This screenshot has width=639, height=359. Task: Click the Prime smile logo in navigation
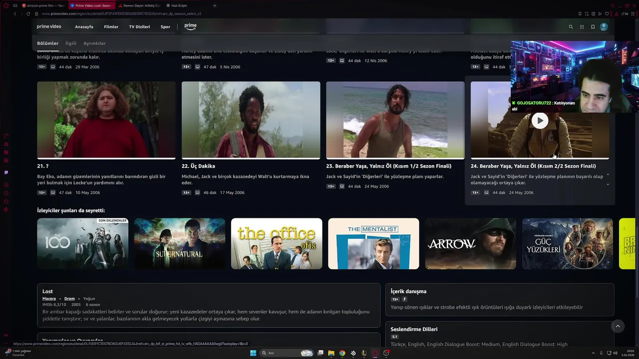(x=190, y=26)
